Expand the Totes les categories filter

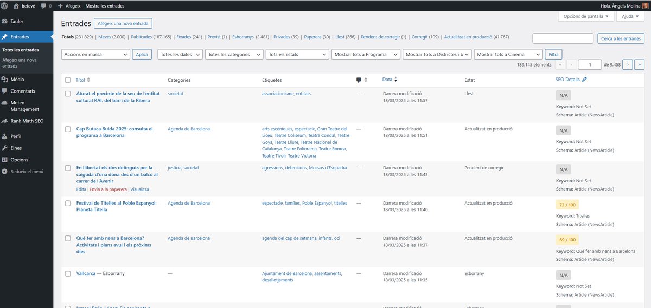pos(234,54)
